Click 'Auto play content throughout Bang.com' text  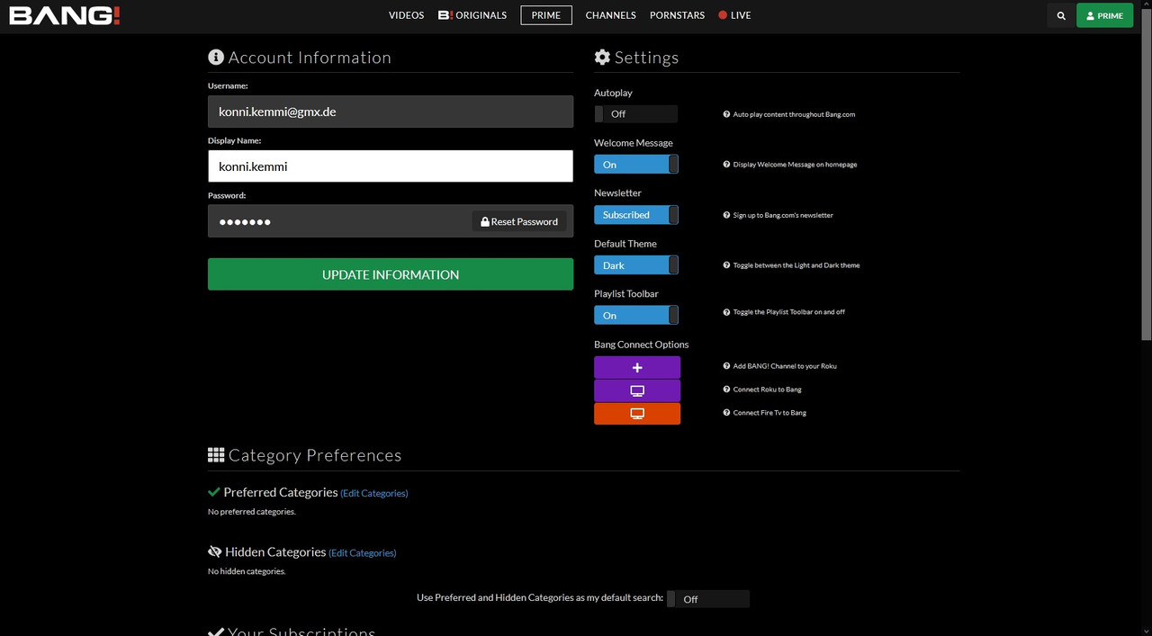tap(794, 114)
